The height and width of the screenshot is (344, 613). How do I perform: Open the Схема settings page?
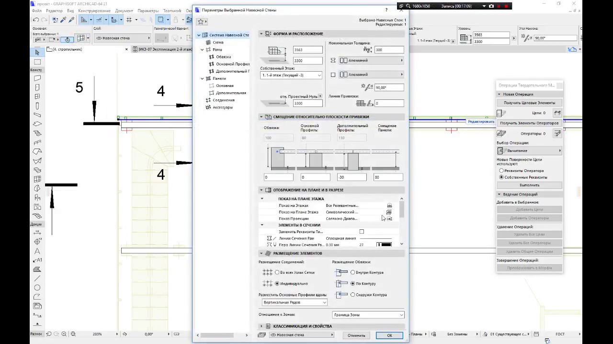pyautogui.click(x=218, y=43)
